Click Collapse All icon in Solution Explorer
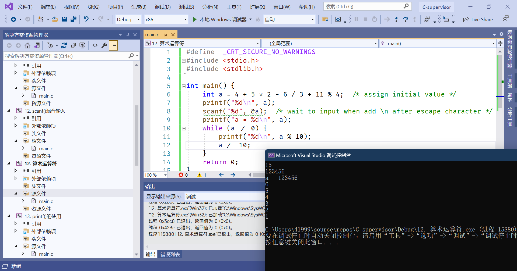This screenshot has height=271, width=517. [x=73, y=45]
